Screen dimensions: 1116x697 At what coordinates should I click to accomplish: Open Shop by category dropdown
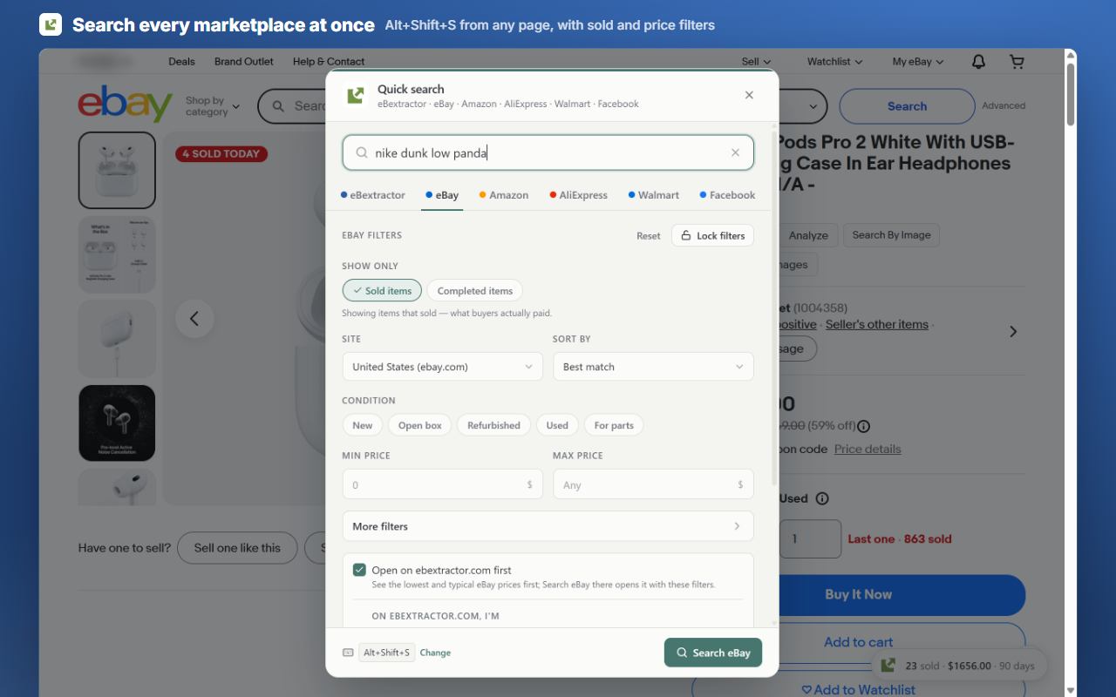point(212,106)
